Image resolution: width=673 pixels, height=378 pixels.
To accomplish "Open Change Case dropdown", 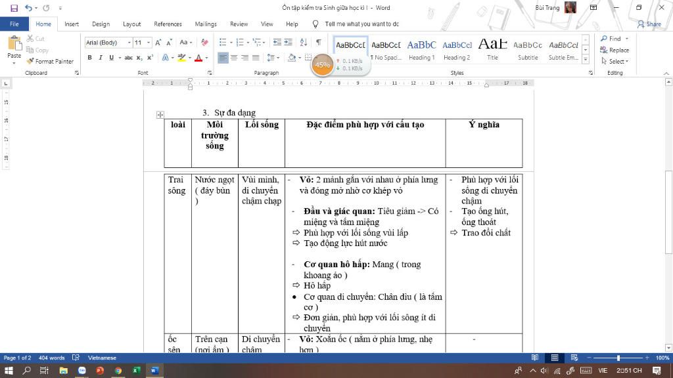I will click(x=186, y=43).
